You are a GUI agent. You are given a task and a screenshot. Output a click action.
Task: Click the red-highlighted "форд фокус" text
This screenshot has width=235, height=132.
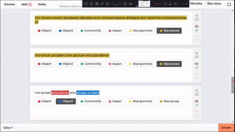point(60,93)
